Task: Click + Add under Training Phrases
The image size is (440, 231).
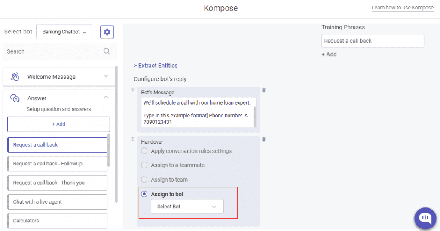Action: point(329,54)
